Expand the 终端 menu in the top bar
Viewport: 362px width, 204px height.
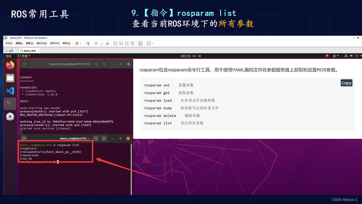25,56
